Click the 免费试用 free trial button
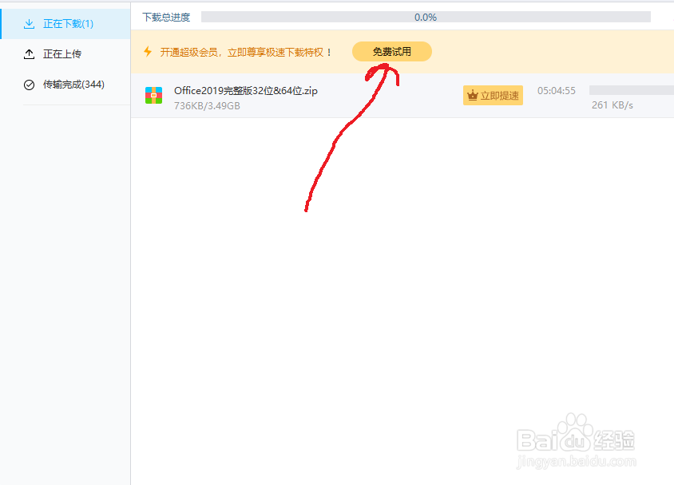 coord(391,52)
